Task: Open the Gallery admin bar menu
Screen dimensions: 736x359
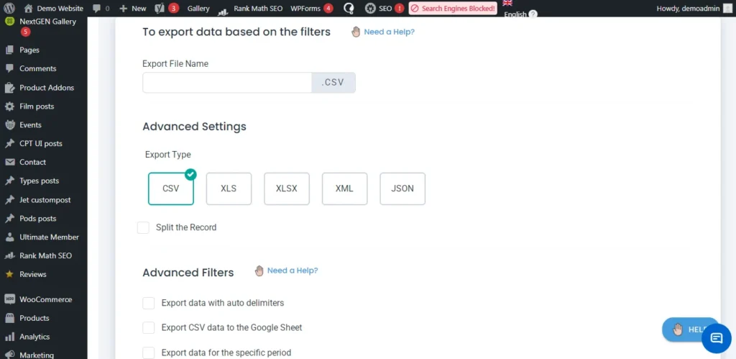Action: click(198, 8)
